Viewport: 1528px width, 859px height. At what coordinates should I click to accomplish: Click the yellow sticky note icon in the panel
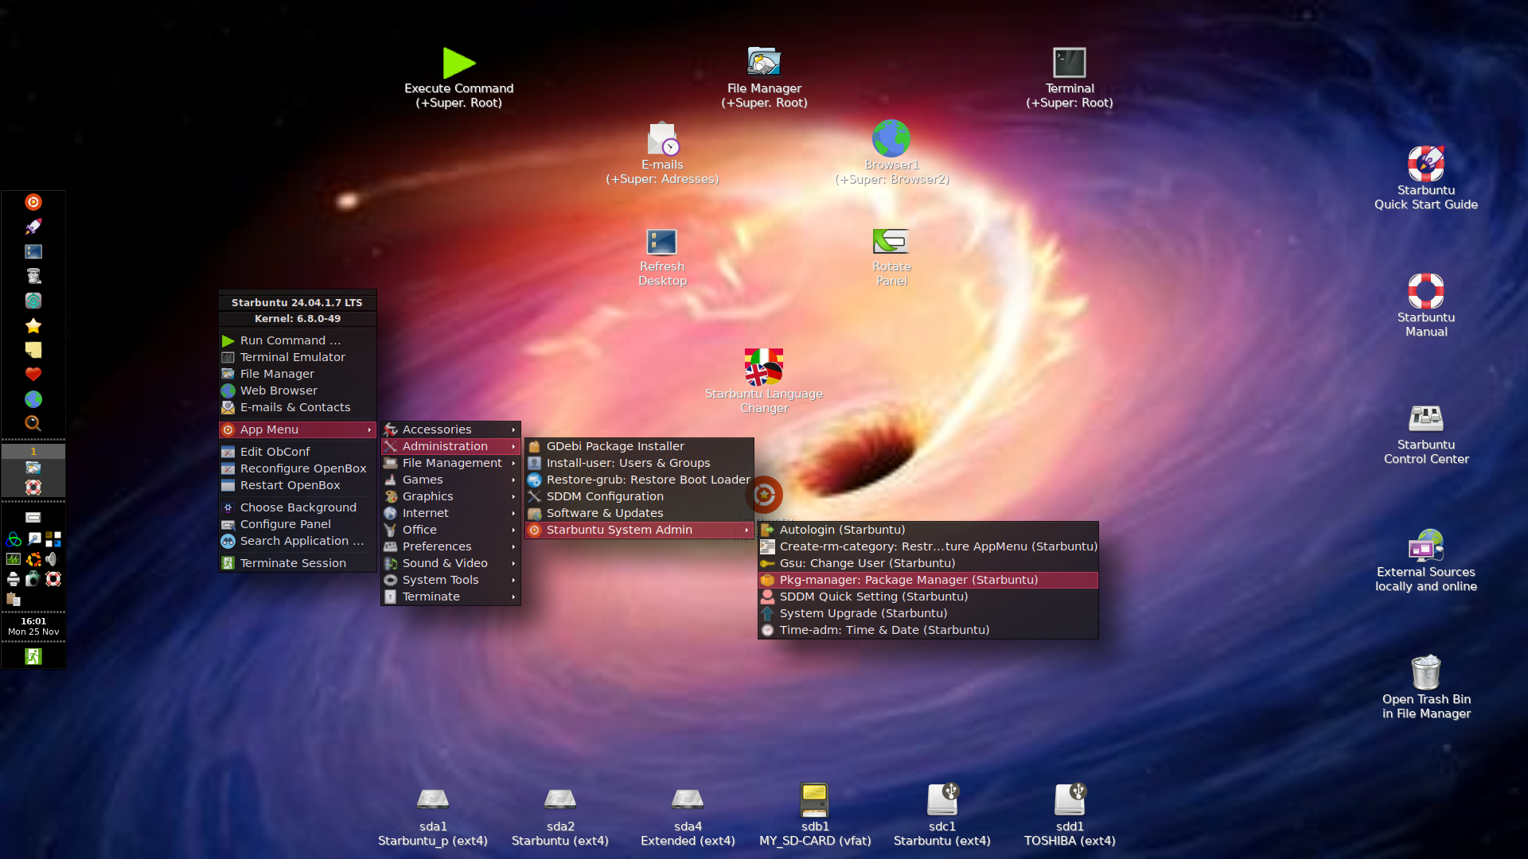click(x=33, y=350)
